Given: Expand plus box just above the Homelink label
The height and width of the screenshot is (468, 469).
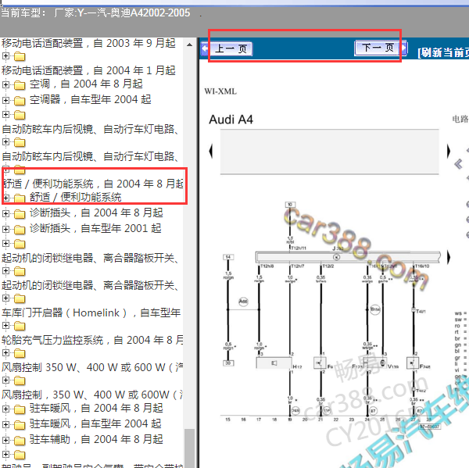Looking at the screenshot, I should click(x=5, y=298).
